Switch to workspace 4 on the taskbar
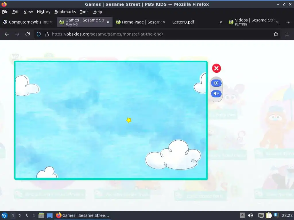This screenshot has width=294, height=220. pyautogui.click(x=34, y=216)
